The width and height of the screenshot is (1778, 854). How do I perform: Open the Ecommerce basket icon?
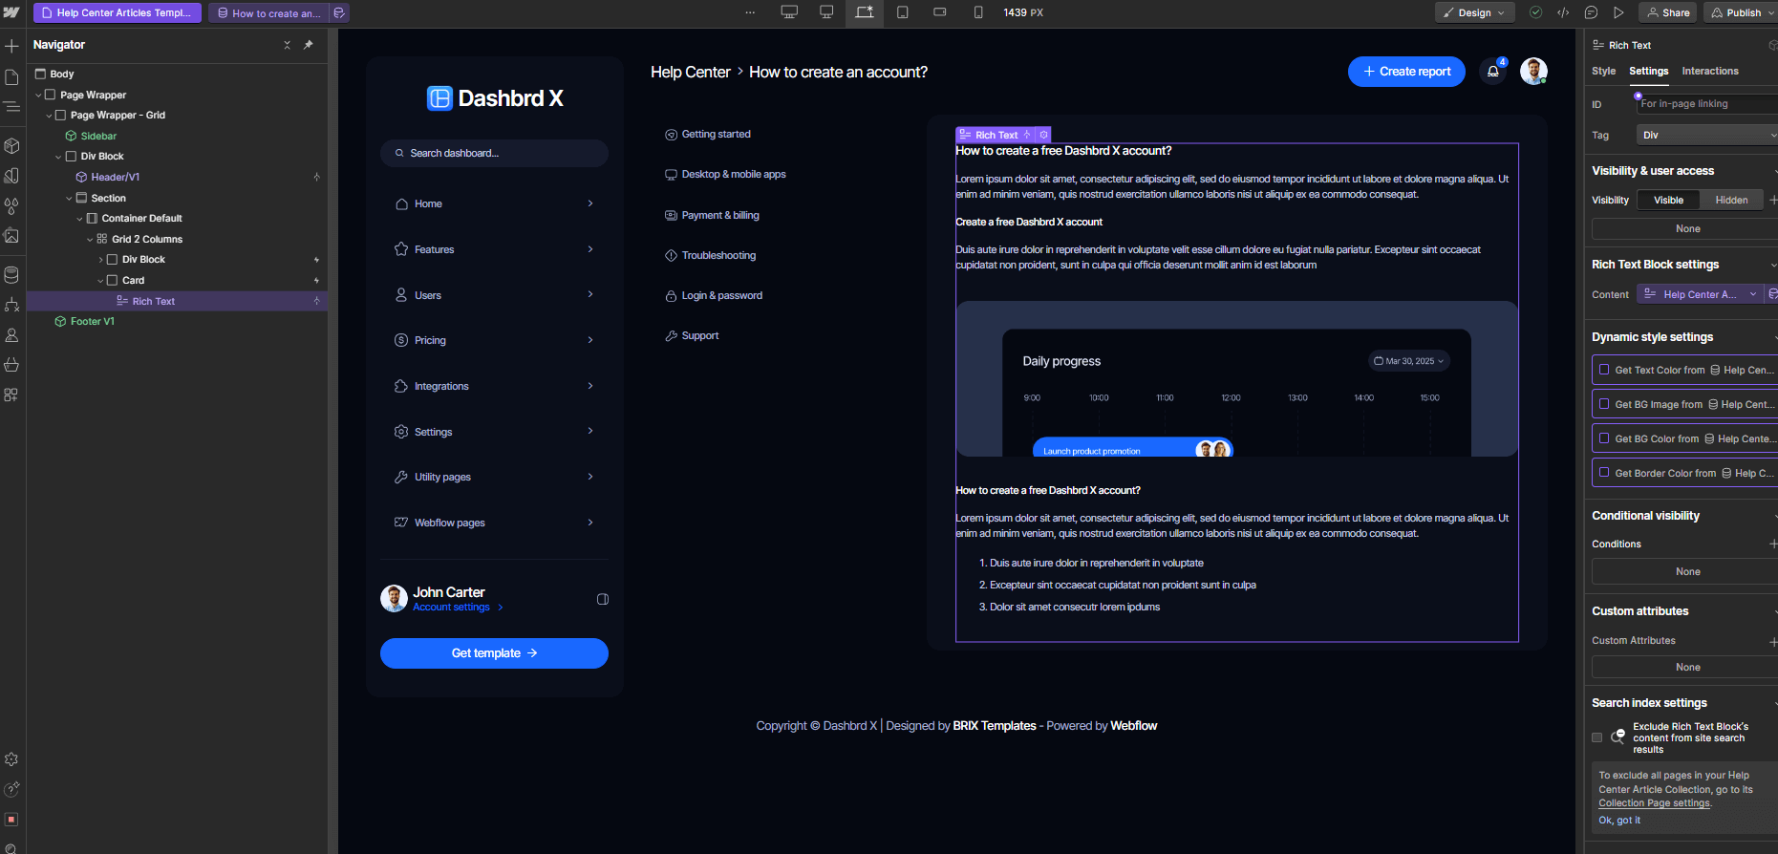coord(11,365)
